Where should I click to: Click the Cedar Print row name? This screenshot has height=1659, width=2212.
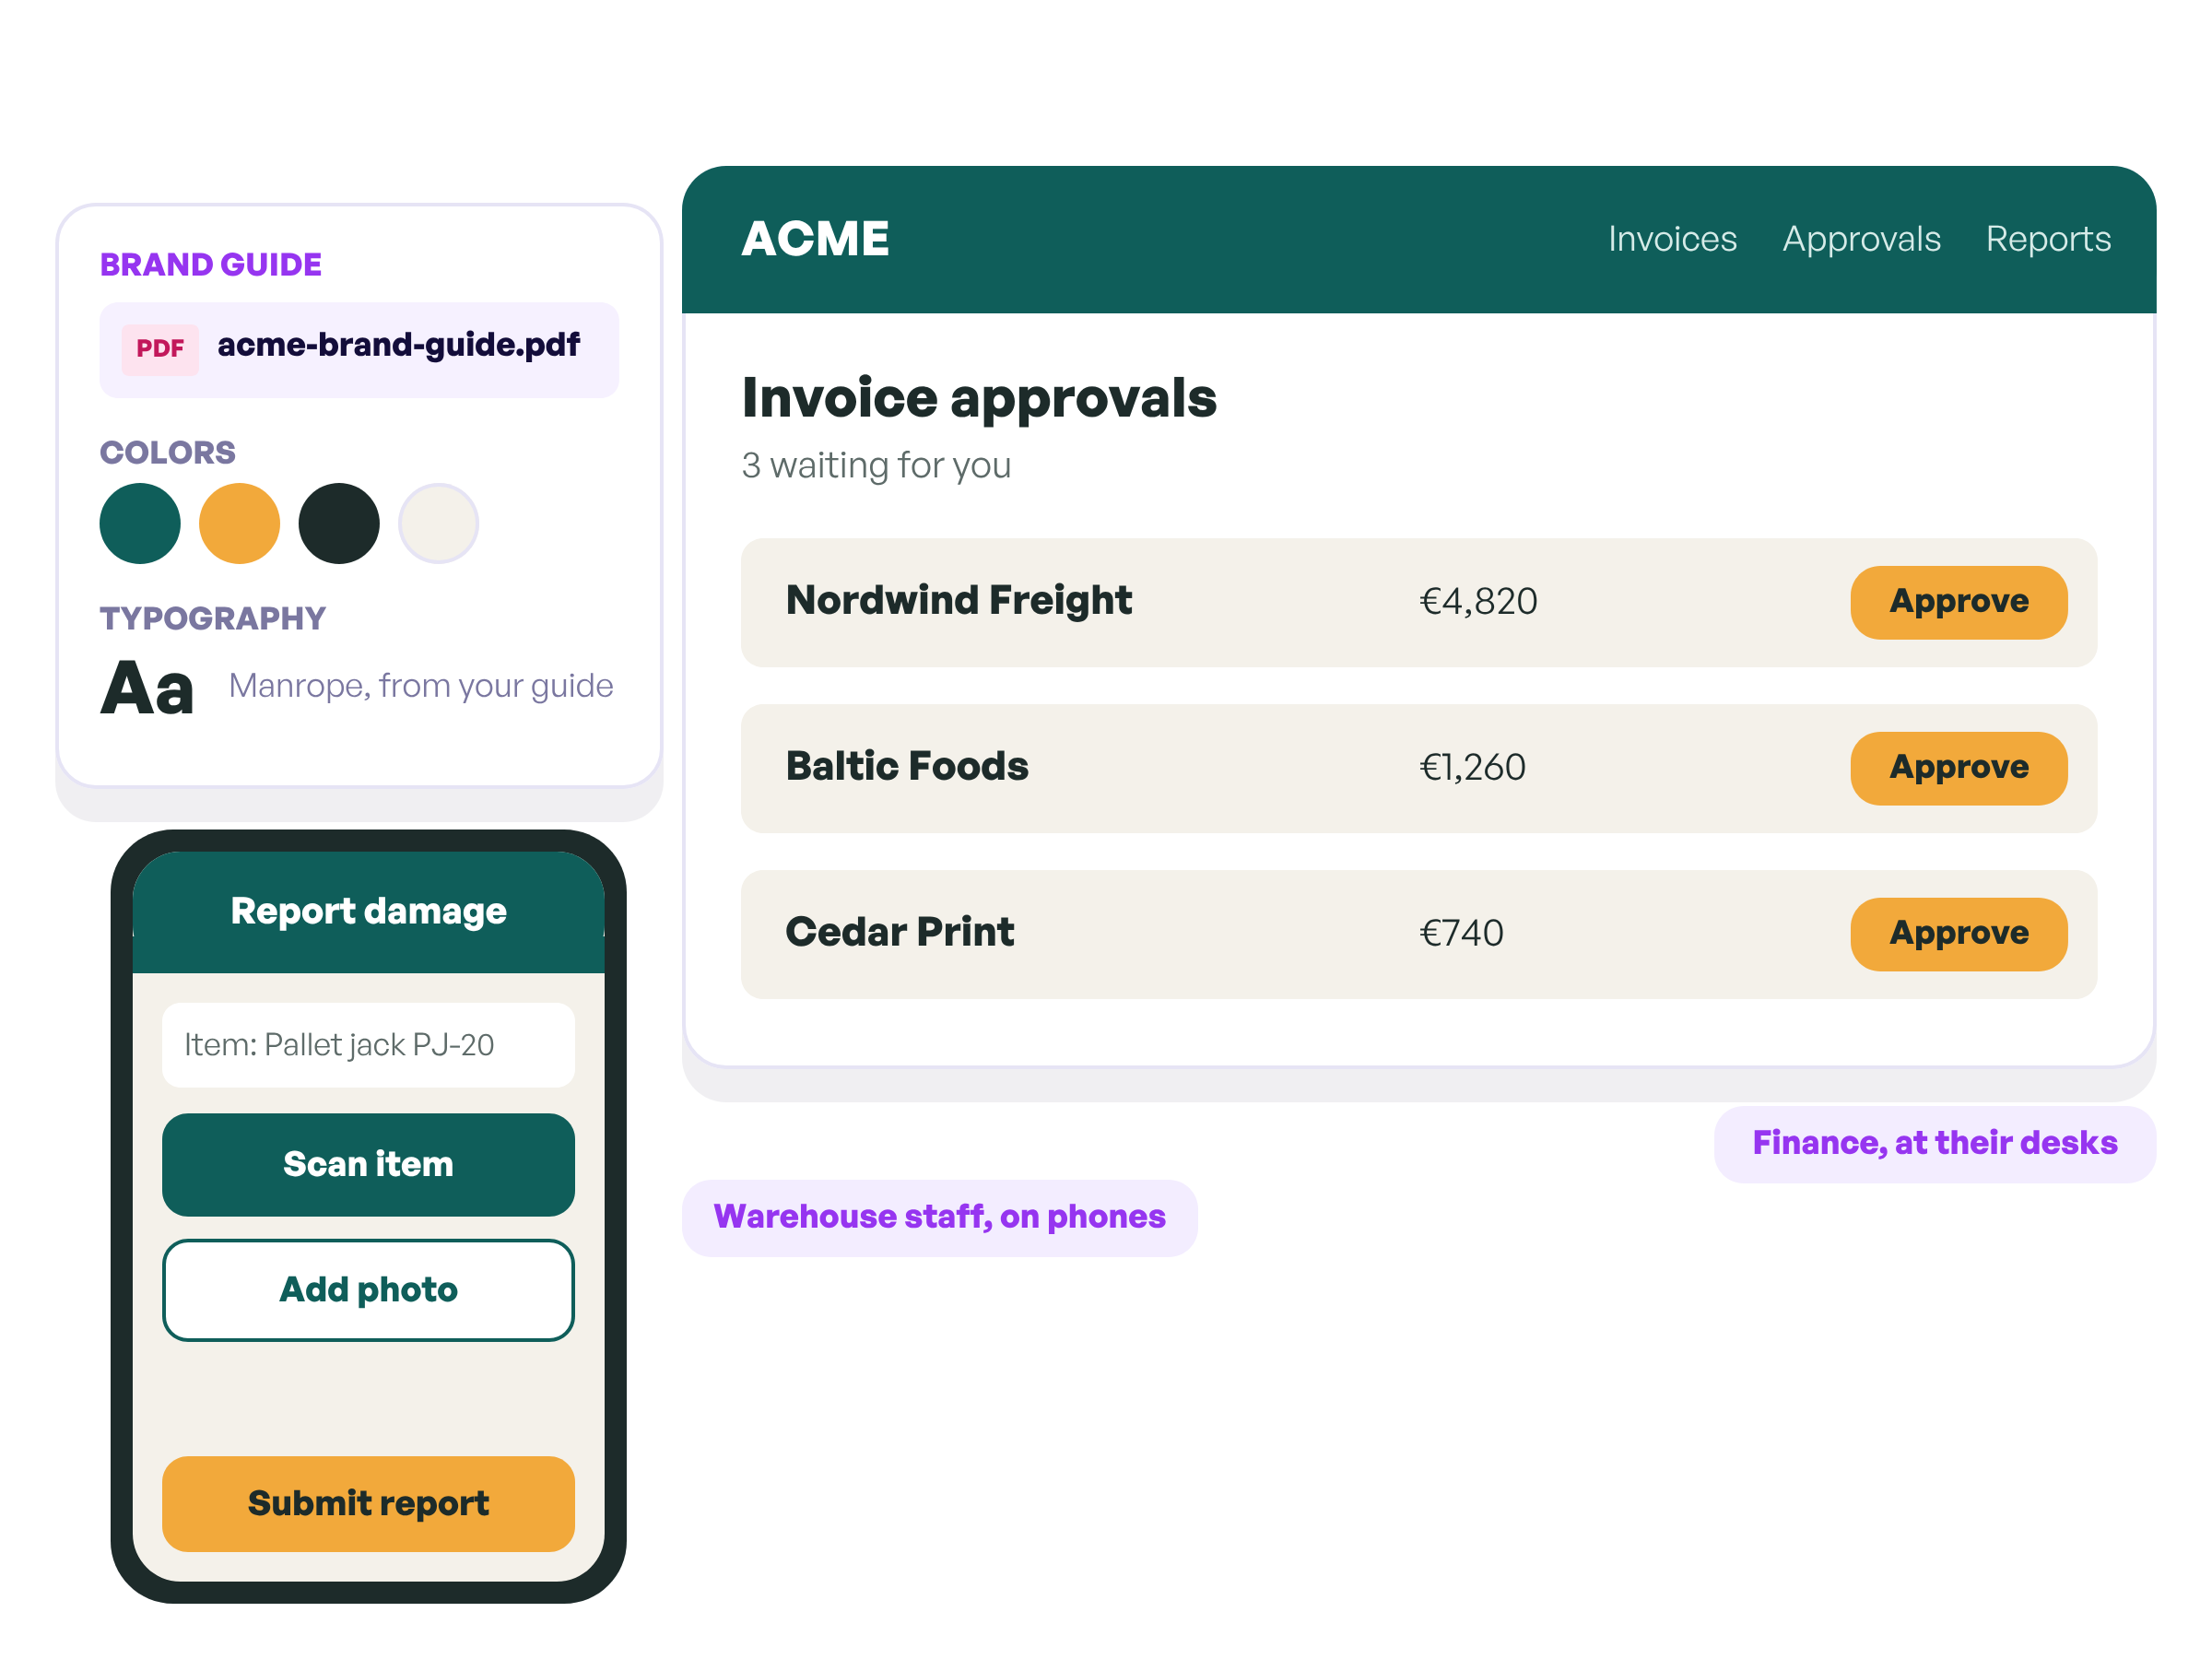900,932
